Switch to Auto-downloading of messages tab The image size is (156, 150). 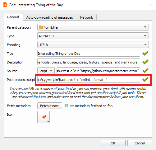coord(50,17)
